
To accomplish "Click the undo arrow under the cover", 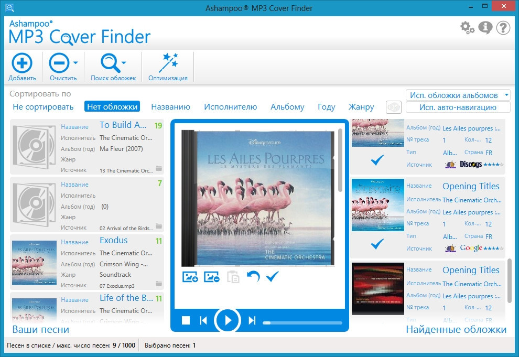I will click(x=253, y=276).
